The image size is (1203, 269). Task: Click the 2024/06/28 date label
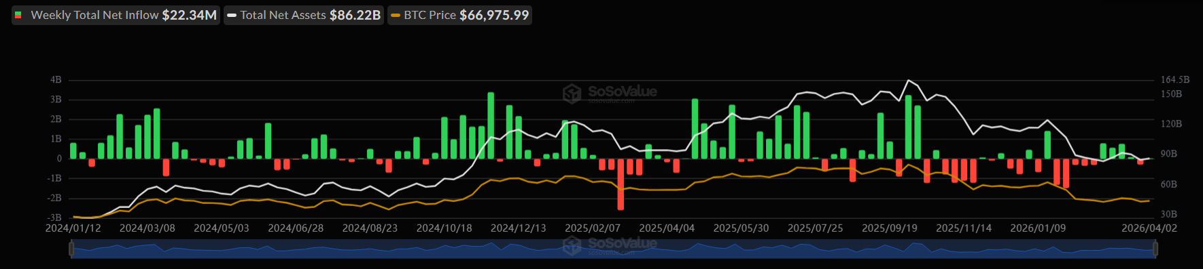(296, 228)
